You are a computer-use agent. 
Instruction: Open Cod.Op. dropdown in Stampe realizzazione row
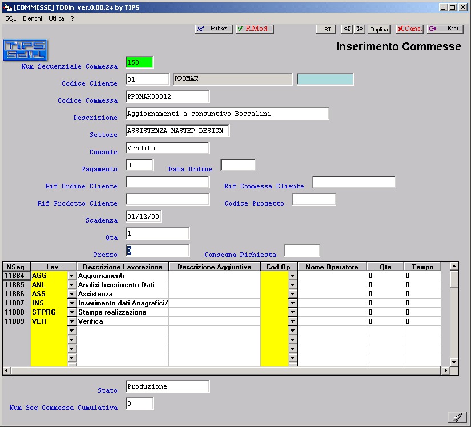292,312
